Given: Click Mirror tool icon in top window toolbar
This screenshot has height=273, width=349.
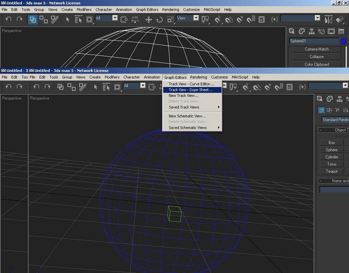Looking at the screenshot, I should click(x=329, y=20).
